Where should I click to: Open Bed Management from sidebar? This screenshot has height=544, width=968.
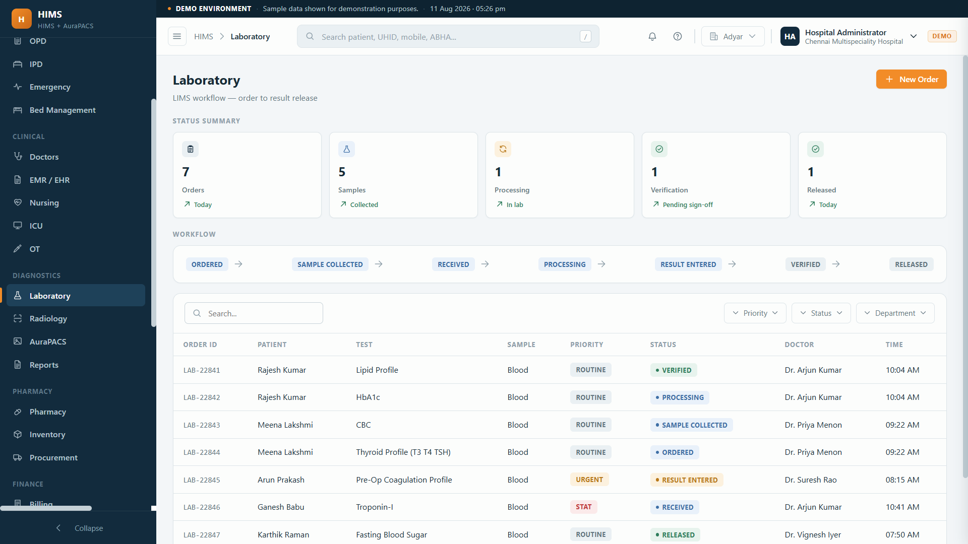pos(76,110)
